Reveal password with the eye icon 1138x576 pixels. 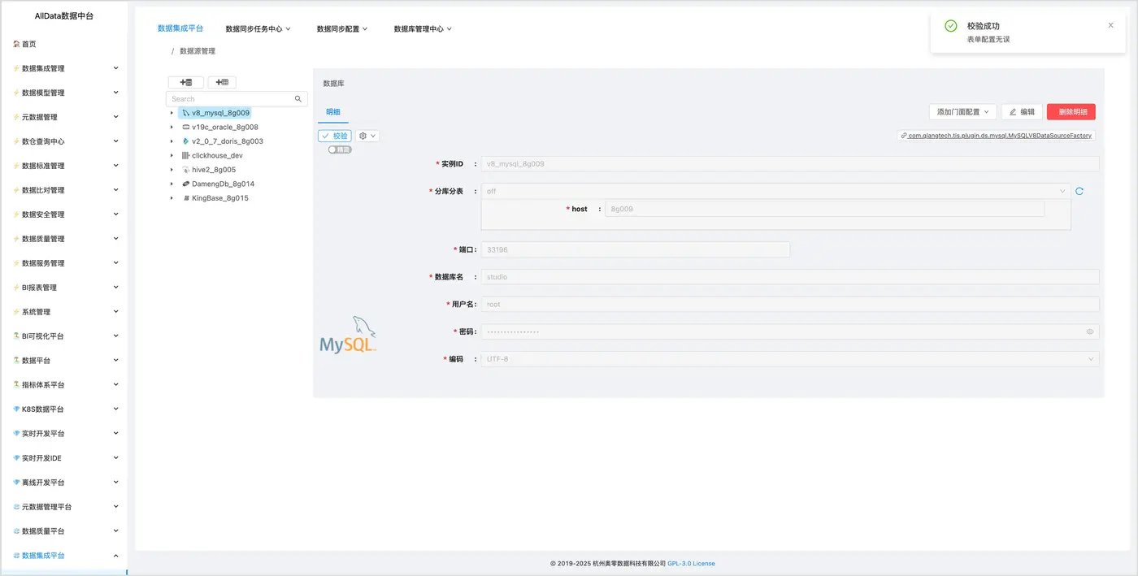pos(1090,331)
